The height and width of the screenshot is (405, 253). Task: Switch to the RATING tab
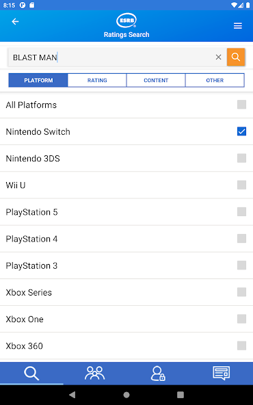coord(97,80)
